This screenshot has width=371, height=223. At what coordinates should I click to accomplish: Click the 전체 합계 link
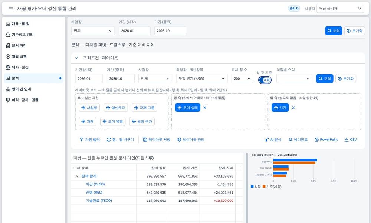pos(89,176)
